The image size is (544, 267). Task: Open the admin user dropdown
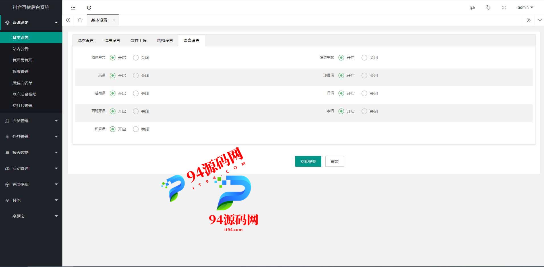pyautogui.click(x=526, y=8)
